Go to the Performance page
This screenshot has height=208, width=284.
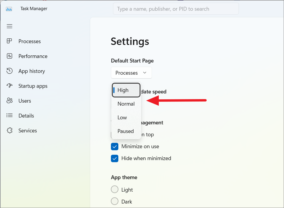tap(33, 56)
